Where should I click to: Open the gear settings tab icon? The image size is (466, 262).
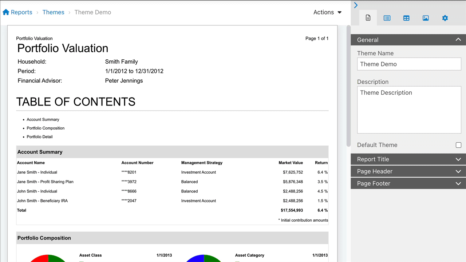click(445, 18)
